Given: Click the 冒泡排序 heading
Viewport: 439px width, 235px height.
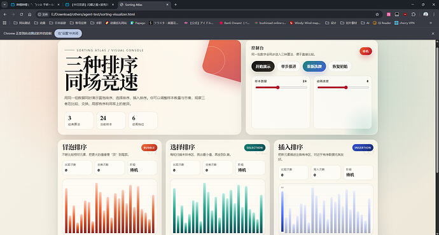Looking at the screenshot, I should click(74, 147).
